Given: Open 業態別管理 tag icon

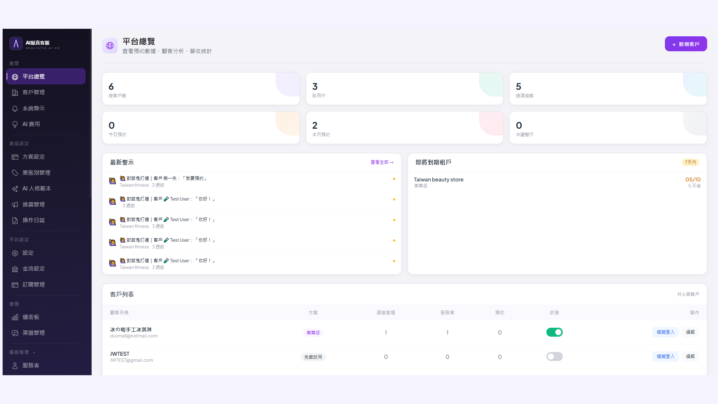Looking at the screenshot, I should tap(15, 173).
